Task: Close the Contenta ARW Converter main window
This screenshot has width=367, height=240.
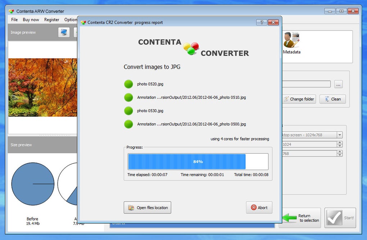Action: coord(353,11)
